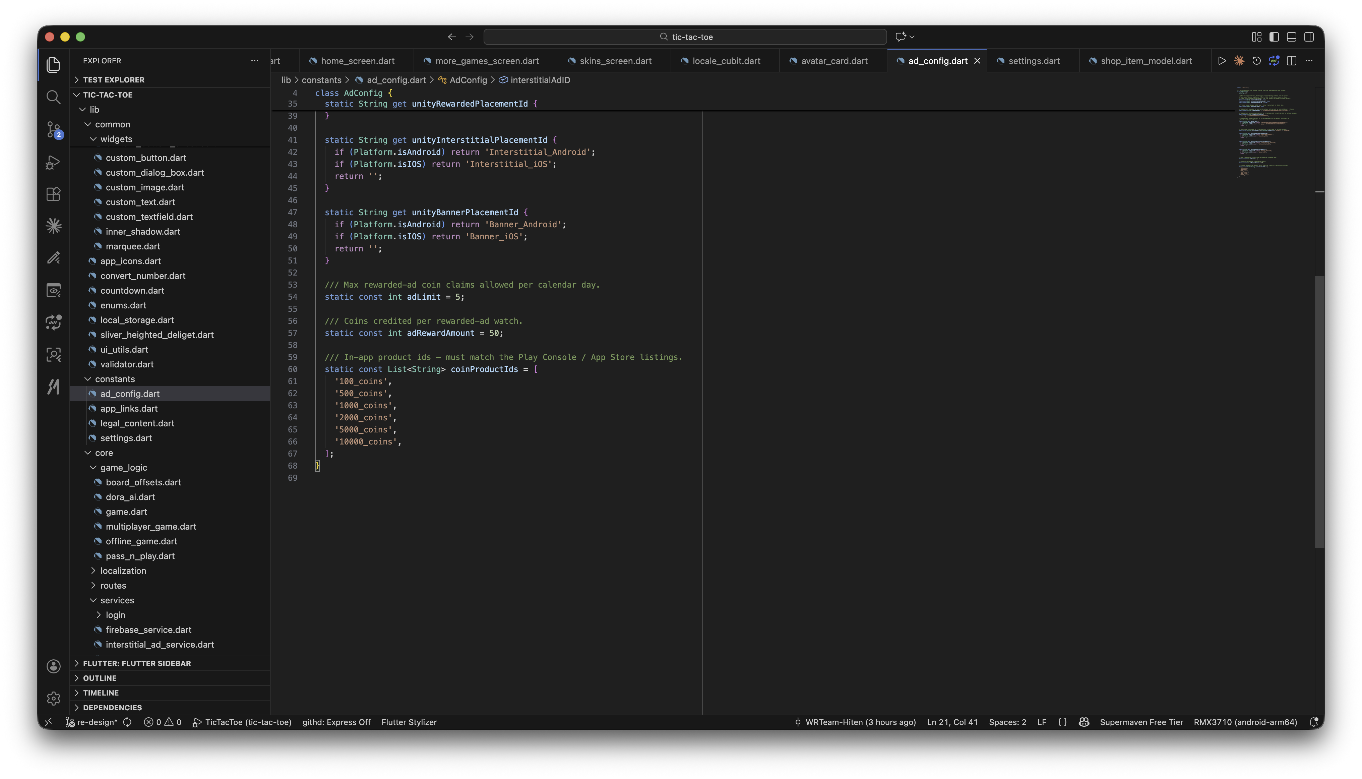Expand the localization folder
Viewport: 1362px width, 779px height.
(x=170, y=571)
